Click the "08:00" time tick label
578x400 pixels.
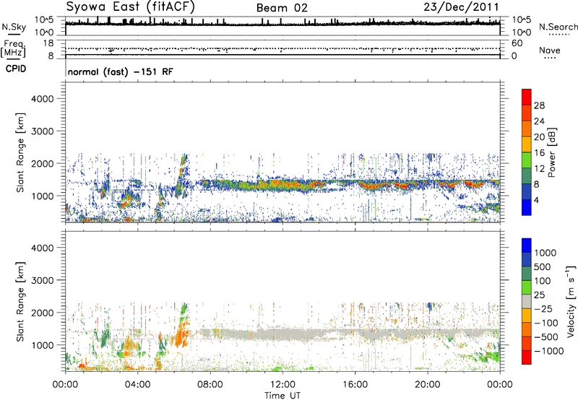click(210, 385)
